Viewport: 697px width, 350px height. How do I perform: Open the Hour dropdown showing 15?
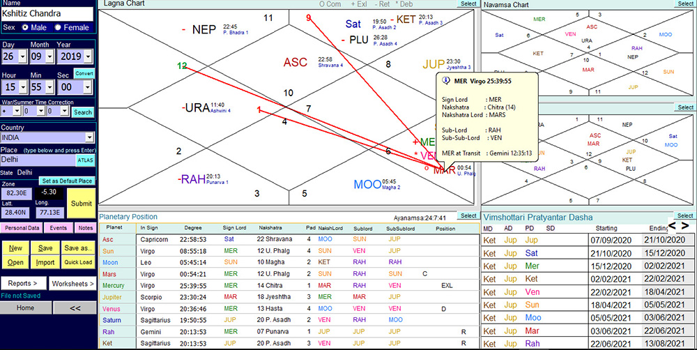pyautogui.click(x=24, y=87)
